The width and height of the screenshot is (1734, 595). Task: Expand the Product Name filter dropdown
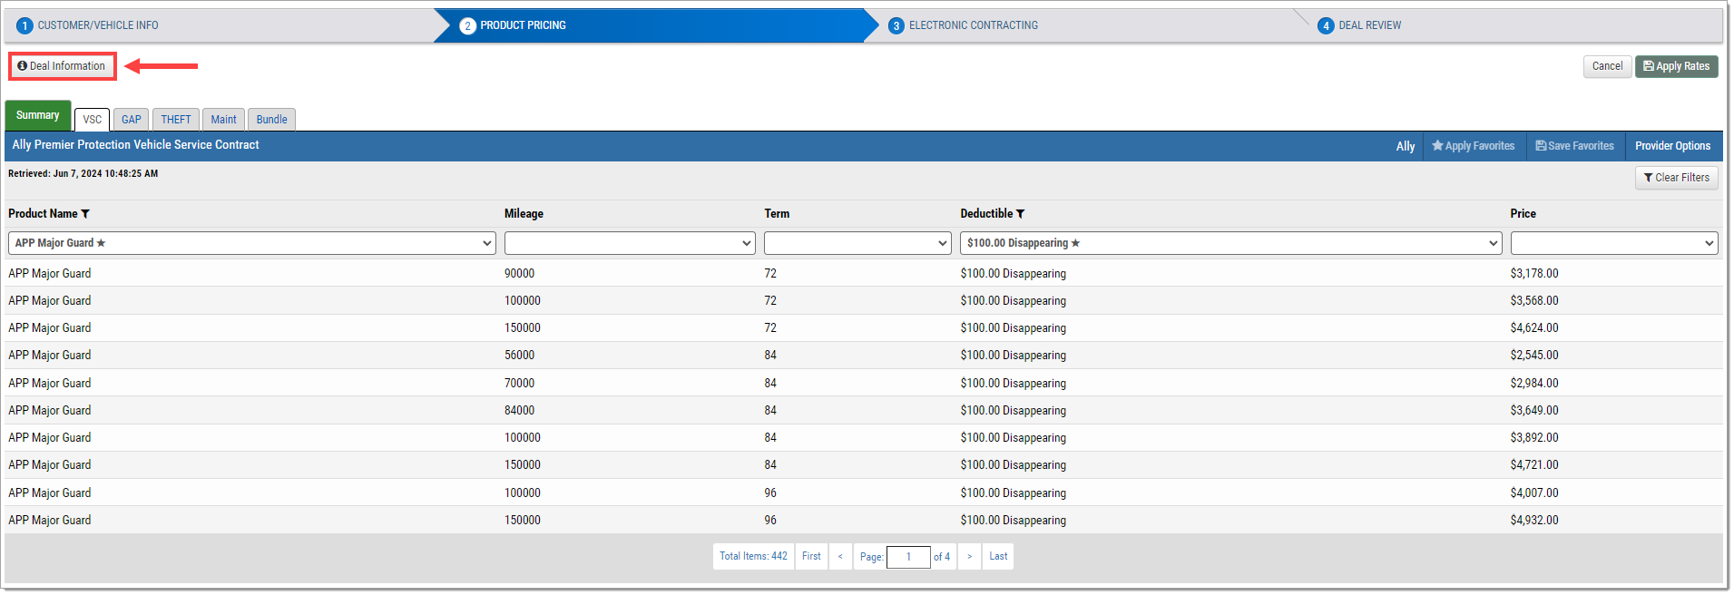[x=252, y=243]
